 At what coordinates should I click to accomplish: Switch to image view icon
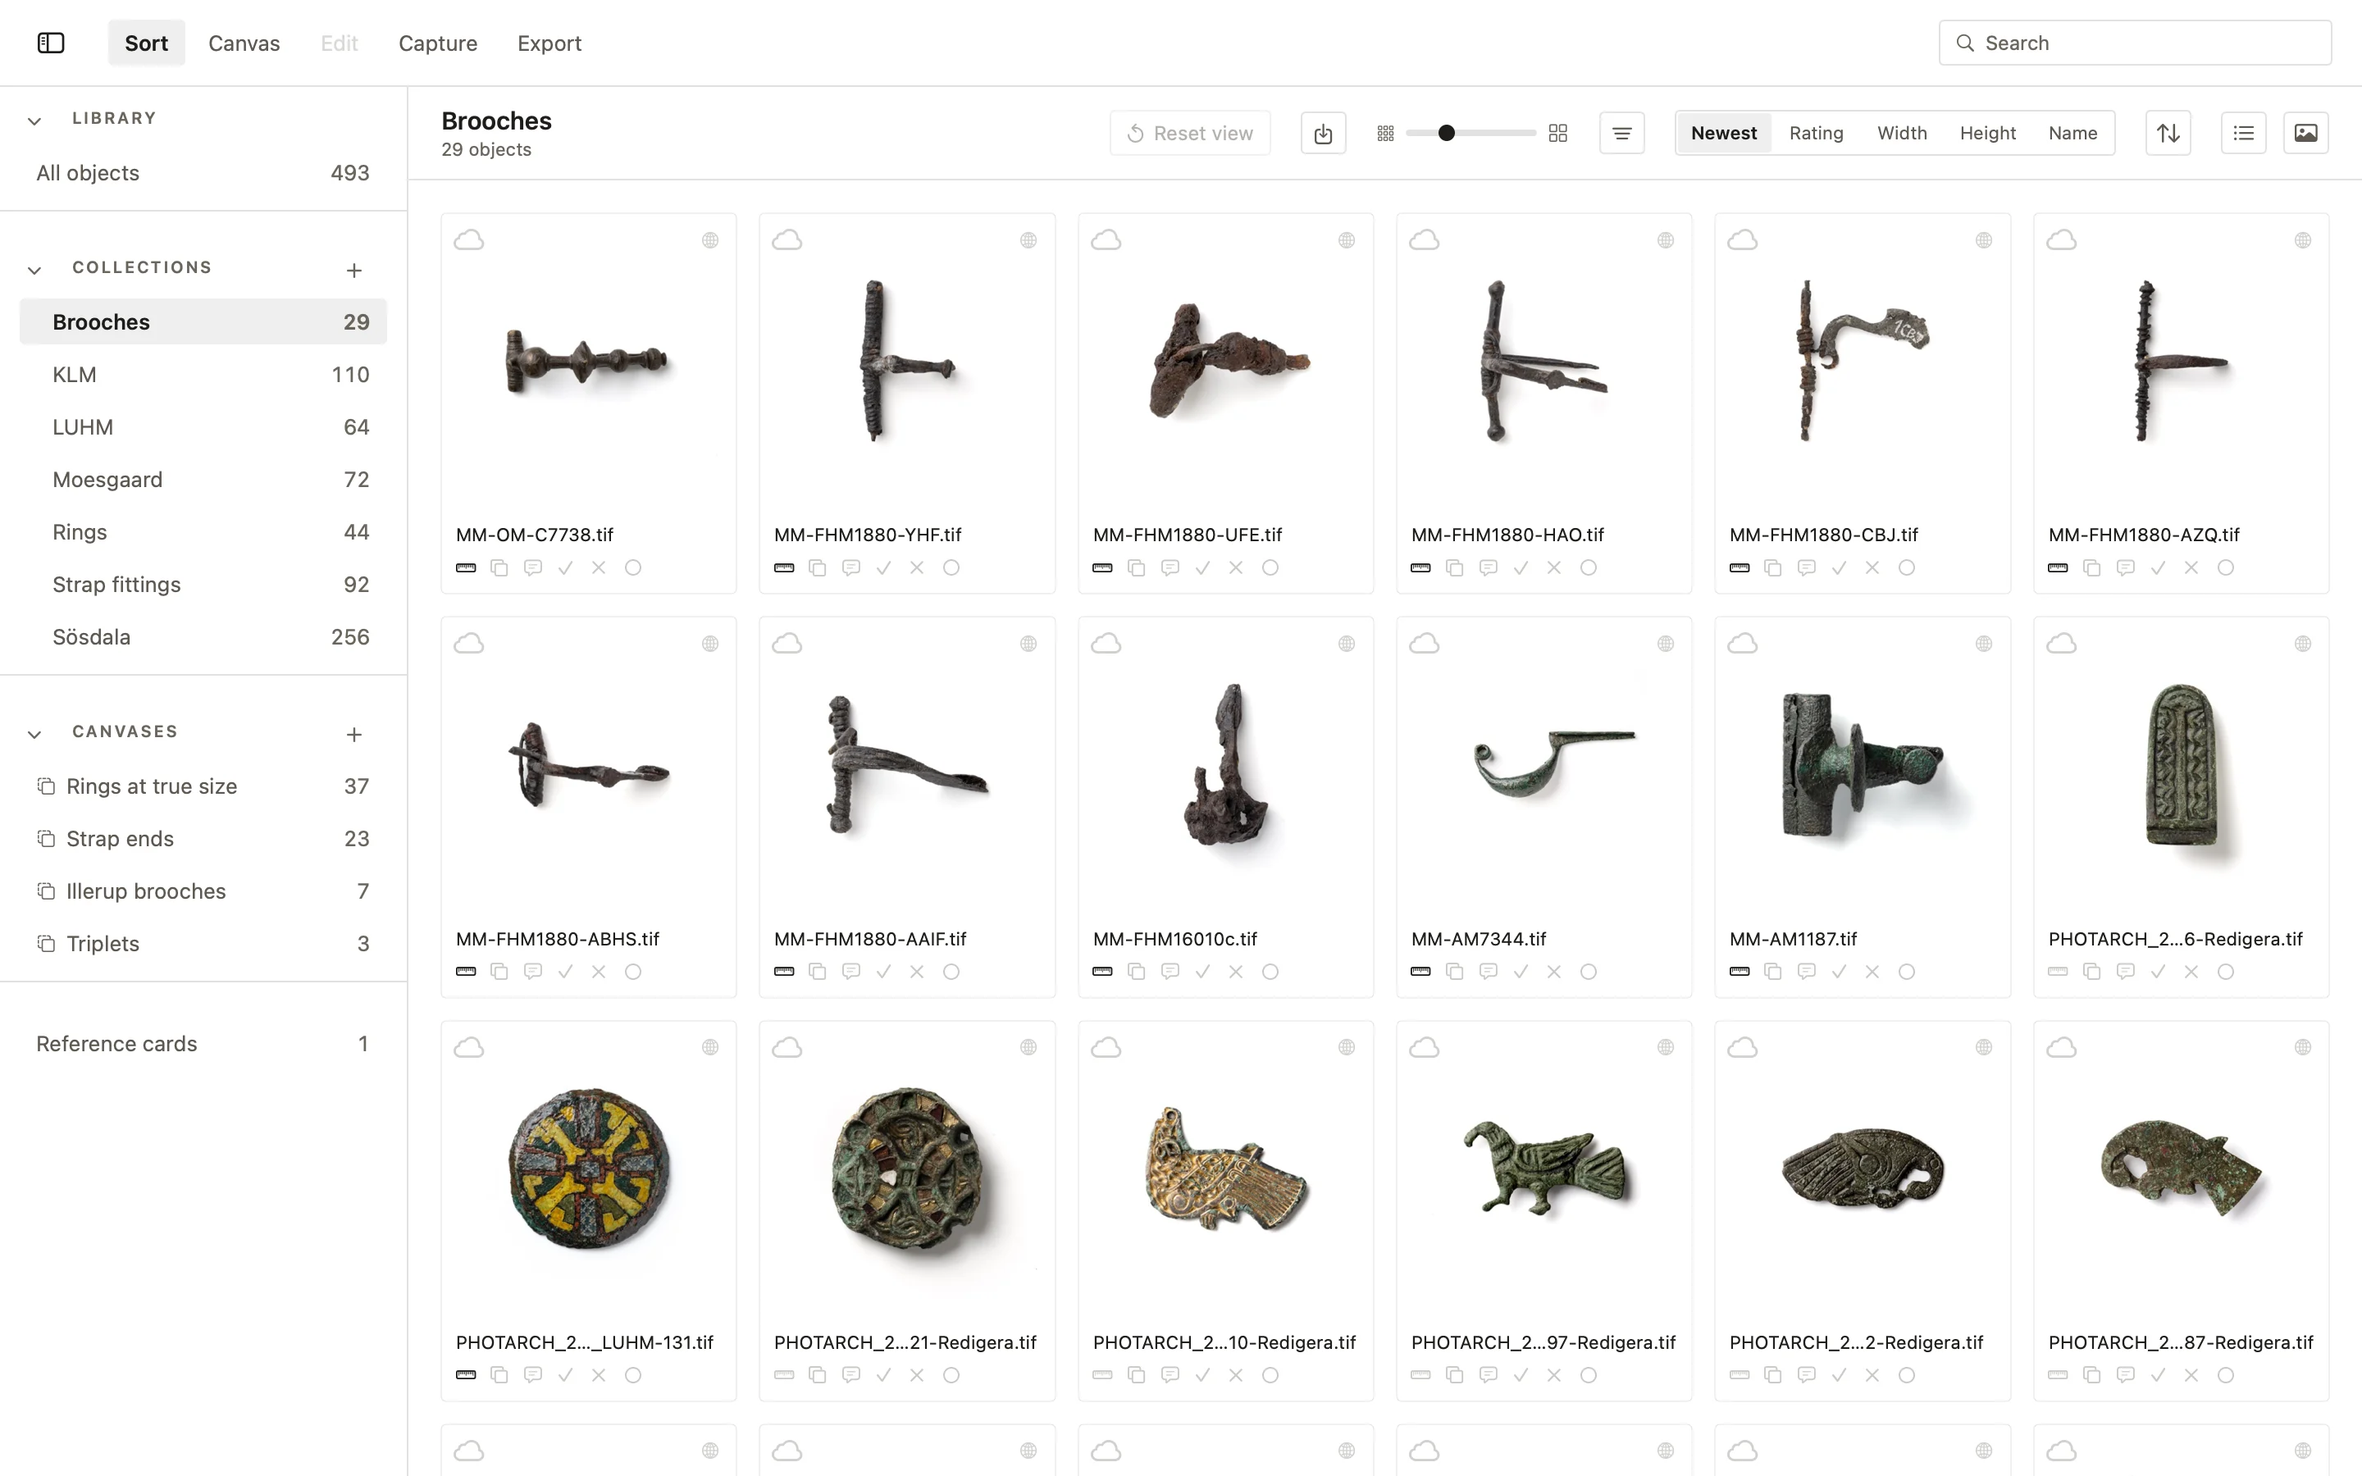click(2305, 133)
